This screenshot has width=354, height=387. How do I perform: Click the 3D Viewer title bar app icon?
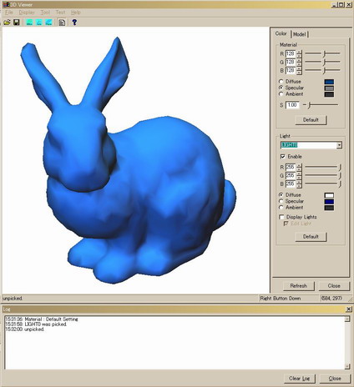tap(5, 5)
